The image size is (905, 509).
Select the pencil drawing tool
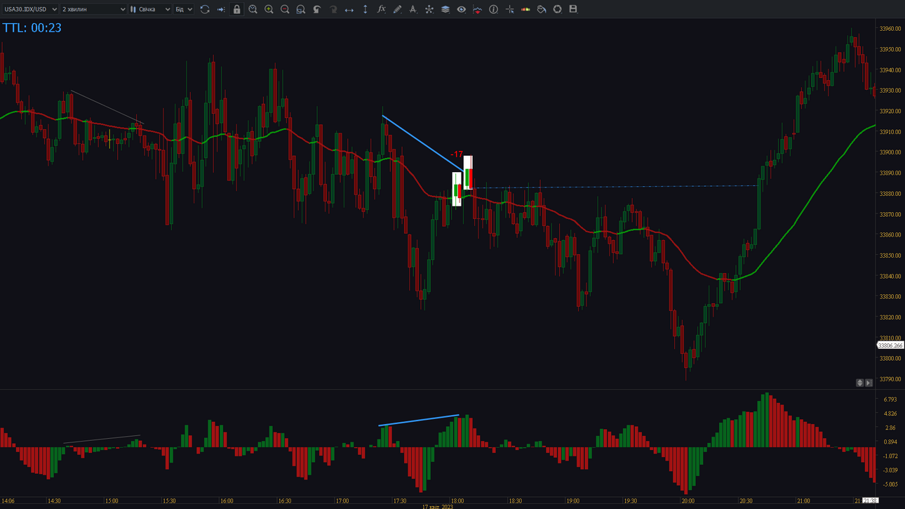[x=397, y=9]
